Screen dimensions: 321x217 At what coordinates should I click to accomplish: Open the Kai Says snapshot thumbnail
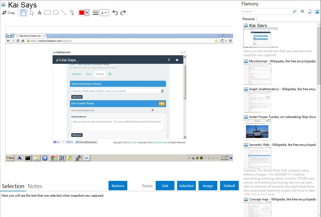(261, 38)
